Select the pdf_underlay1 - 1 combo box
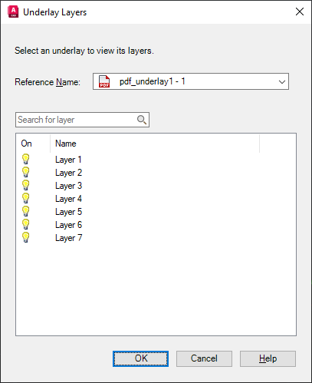 [191, 81]
